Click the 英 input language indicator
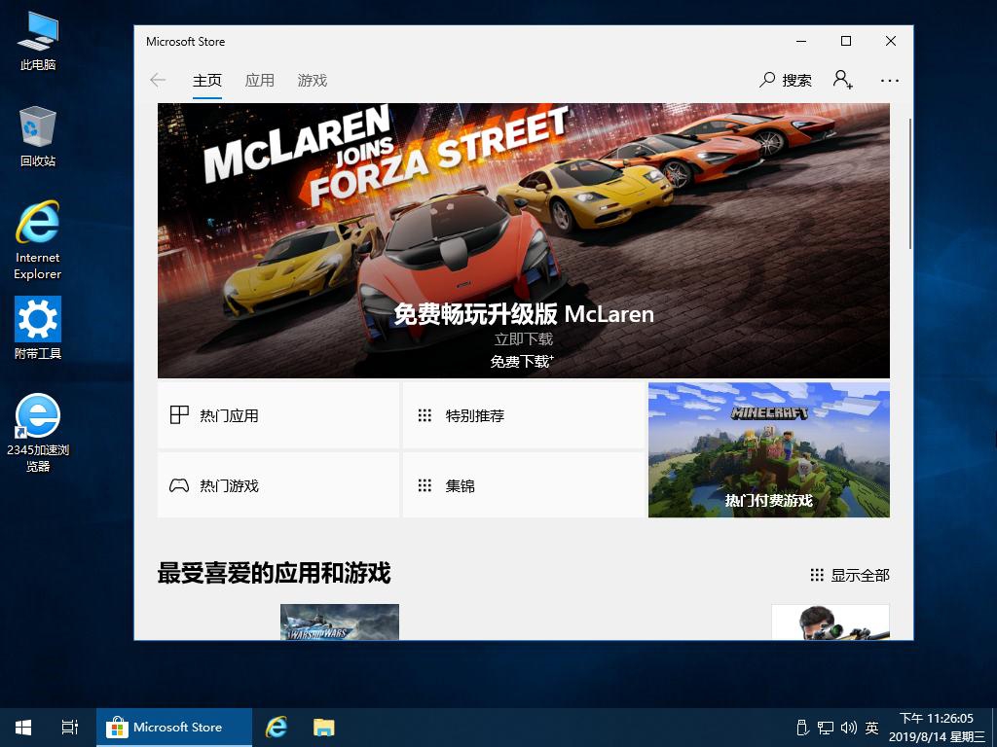997x747 pixels. 871,728
